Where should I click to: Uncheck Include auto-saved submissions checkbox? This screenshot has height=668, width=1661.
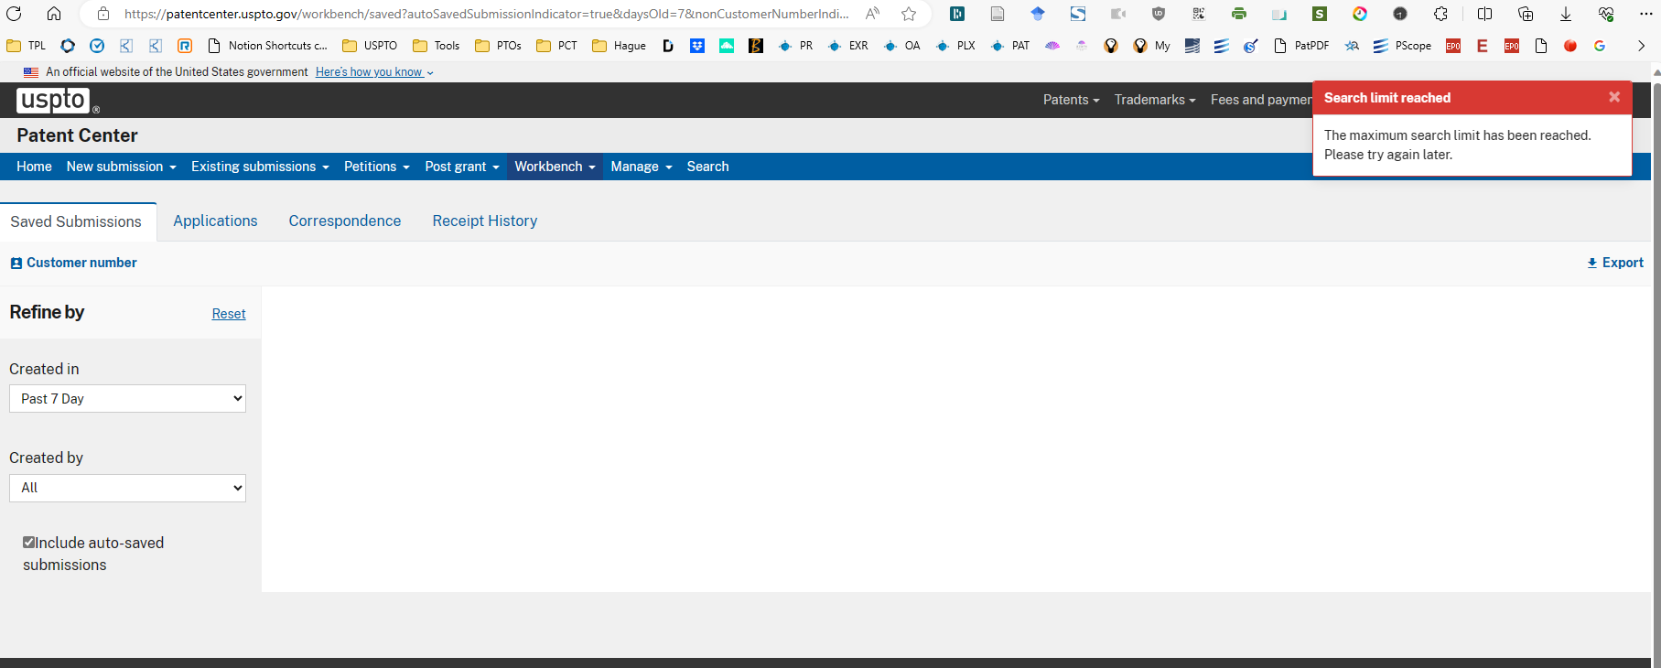pyautogui.click(x=29, y=543)
